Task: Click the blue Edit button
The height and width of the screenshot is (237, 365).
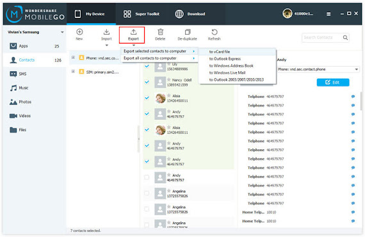Action: tap(333, 82)
